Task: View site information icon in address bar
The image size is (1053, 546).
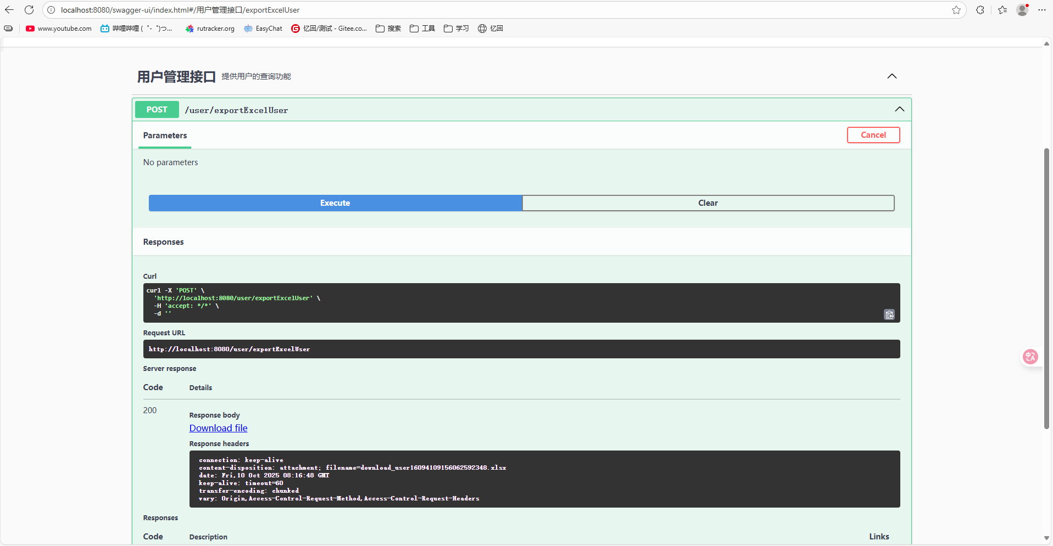Action: 51,10
